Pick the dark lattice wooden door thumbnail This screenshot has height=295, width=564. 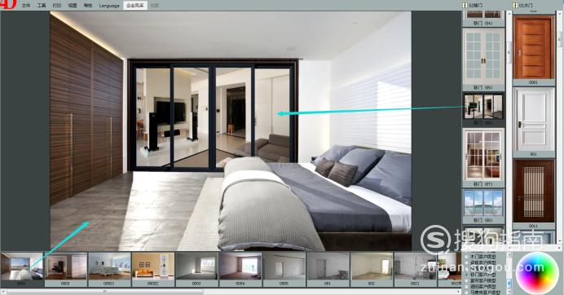point(533,191)
